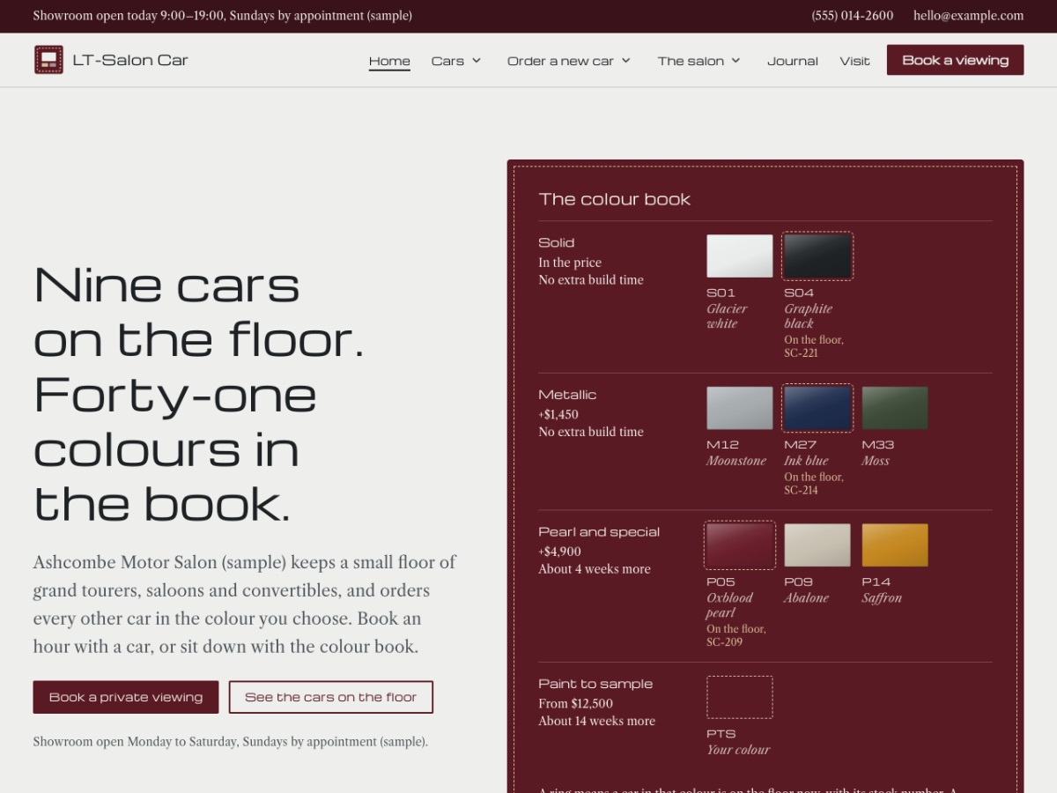Expand The salon dropdown menu
This screenshot has height=793, width=1057.
coord(699,61)
